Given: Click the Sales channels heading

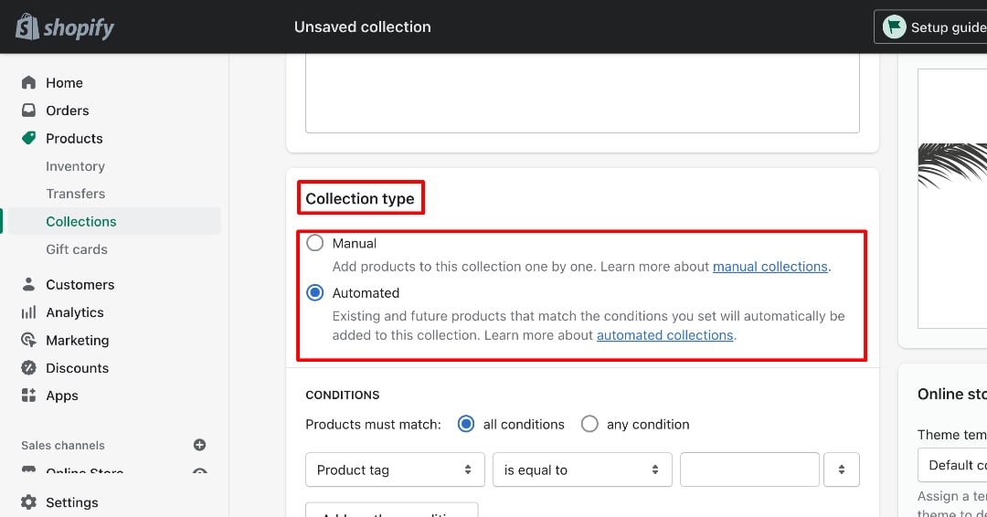Looking at the screenshot, I should tap(63, 446).
